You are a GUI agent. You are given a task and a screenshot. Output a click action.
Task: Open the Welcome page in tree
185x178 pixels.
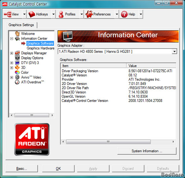(x=28, y=34)
